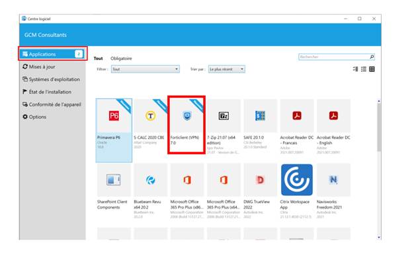Click the search magnifier icon
414x254 pixels.
[x=372, y=57]
